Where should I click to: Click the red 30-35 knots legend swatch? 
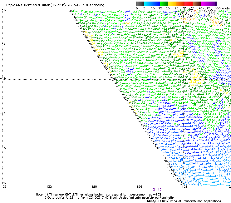coord(189,4)
